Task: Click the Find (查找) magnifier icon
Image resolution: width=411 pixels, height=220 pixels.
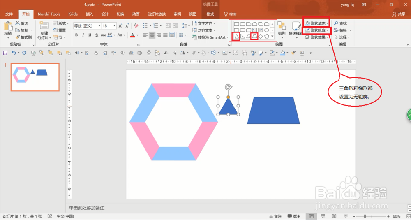Action: (336, 23)
